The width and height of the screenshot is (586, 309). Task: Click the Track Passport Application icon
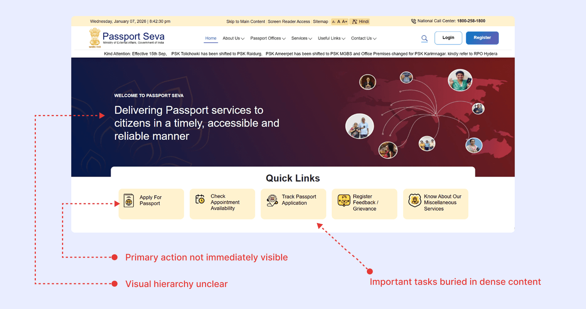point(272,200)
